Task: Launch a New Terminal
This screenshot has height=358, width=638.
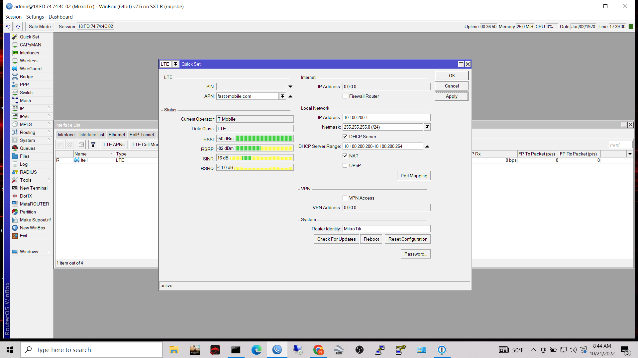Action: click(x=34, y=188)
